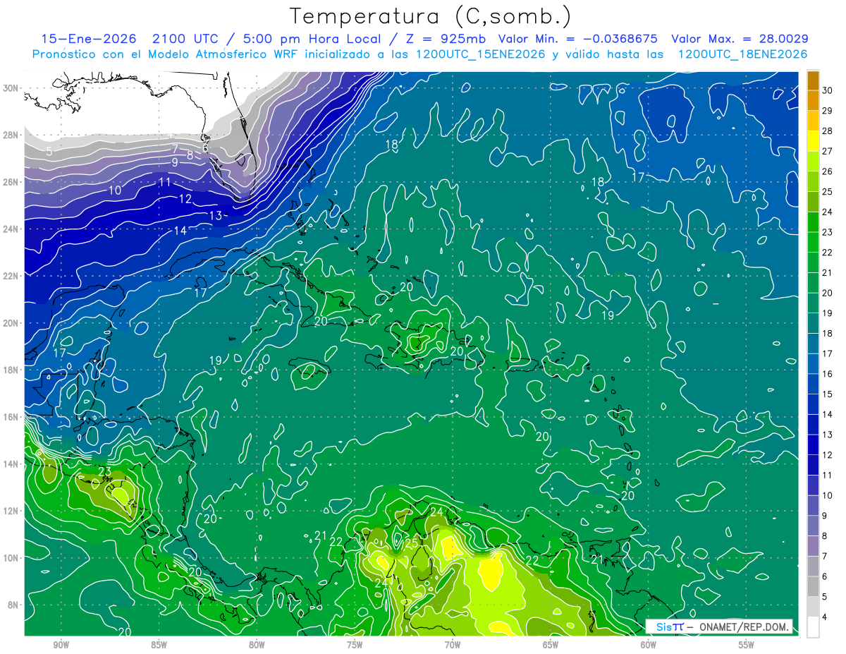Click the contour label "11" on the map
The image size is (846, 654).
[x=165, y=182]
